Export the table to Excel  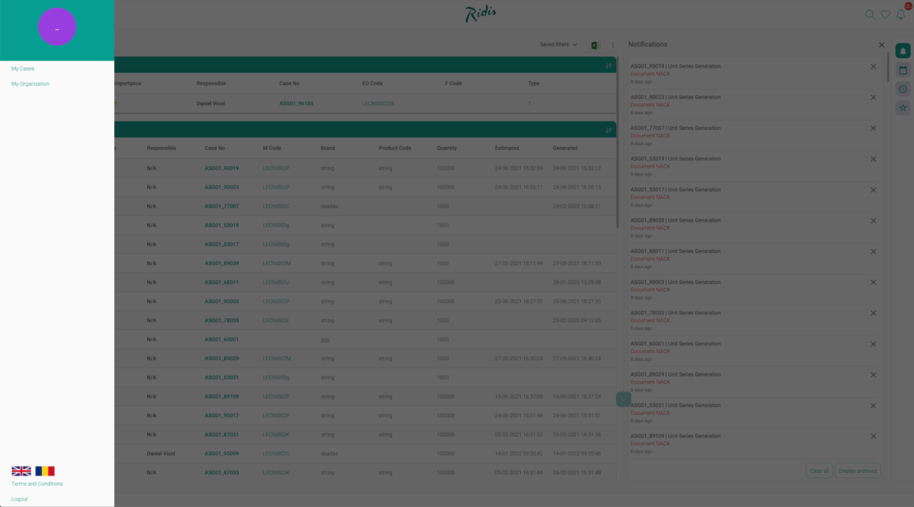(x=594, y=44)
